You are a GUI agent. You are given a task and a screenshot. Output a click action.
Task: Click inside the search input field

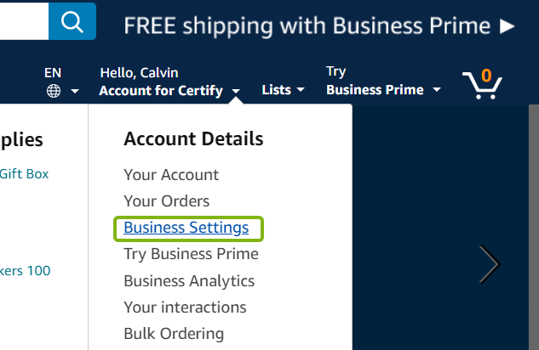(23, 20)
